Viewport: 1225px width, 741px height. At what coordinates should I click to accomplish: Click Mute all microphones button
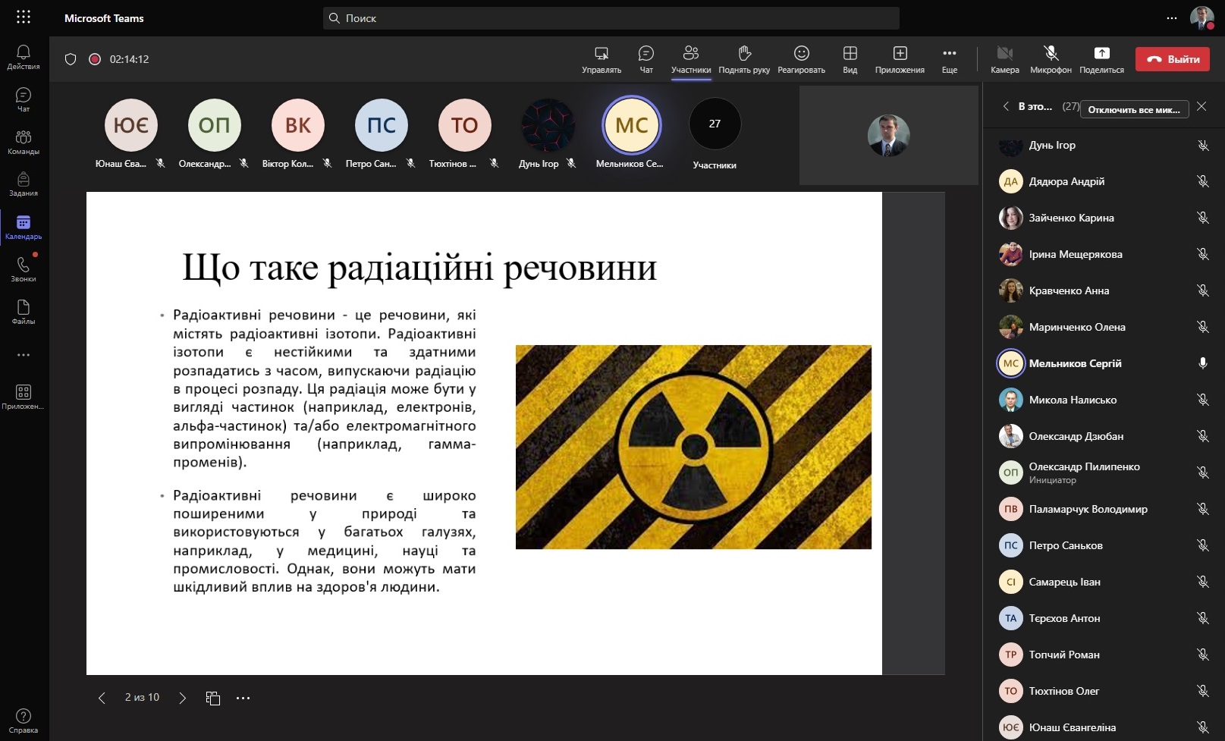tap(1133, 109)
